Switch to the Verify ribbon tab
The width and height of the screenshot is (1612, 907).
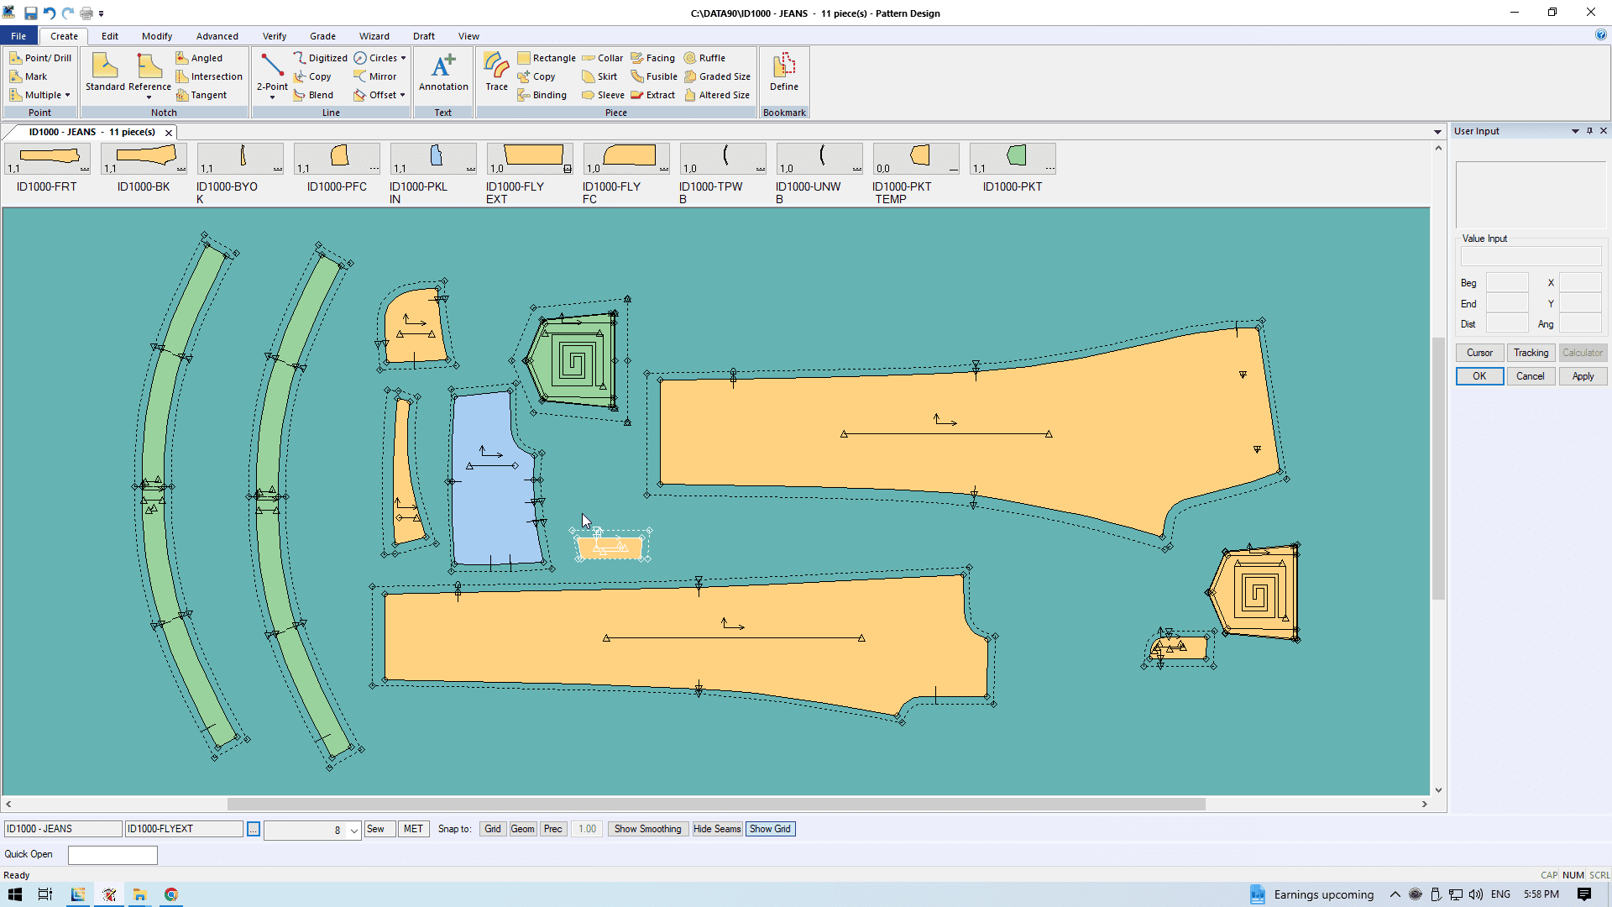(274, 36)
